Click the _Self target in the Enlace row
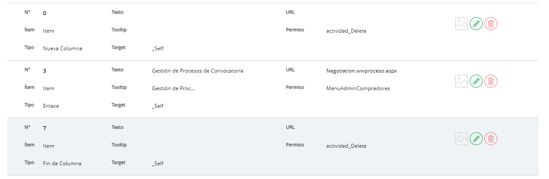Image resolution: width=549 pixels, height=179 pixels. pos(158,106)
